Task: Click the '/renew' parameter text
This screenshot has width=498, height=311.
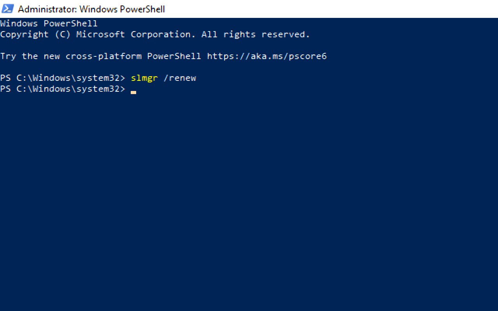Action: (180, 78)
